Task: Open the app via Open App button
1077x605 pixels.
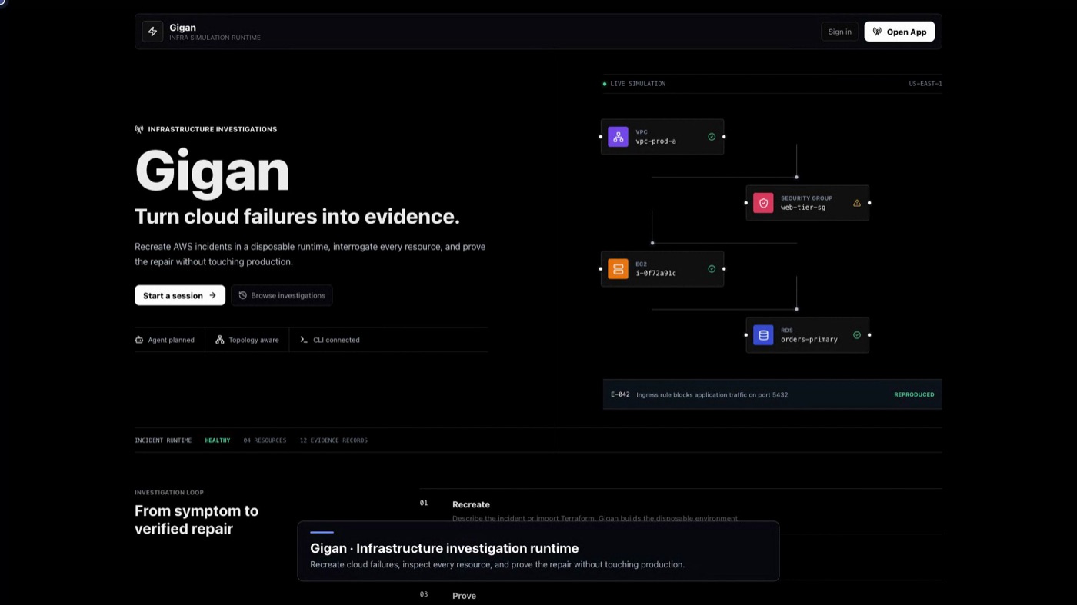Action: (899, 32)
